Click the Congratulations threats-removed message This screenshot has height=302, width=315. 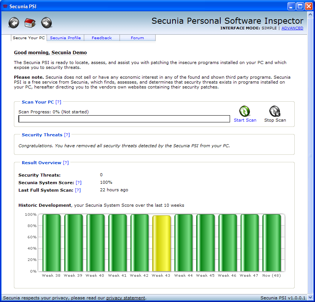(124, 146)
